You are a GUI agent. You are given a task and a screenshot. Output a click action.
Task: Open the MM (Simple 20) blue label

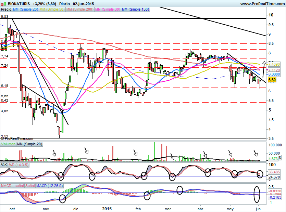tap(26, 9)
